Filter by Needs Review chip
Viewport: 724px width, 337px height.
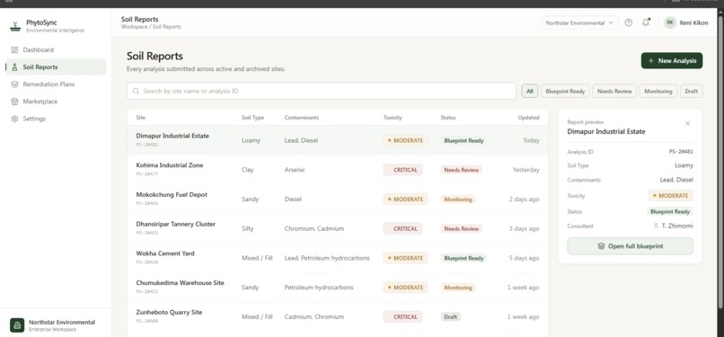point(614,91)
